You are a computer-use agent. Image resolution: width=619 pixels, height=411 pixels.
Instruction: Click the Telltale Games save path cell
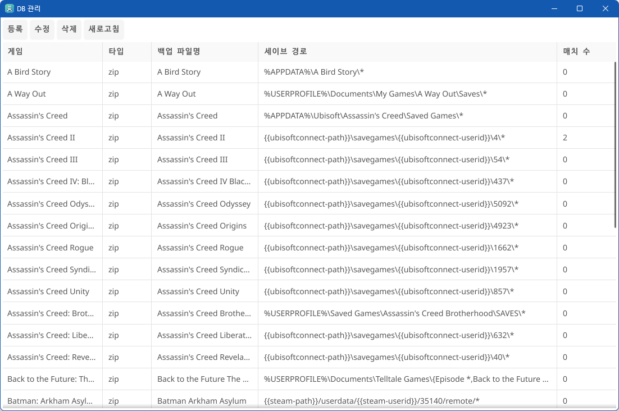pyautogui.click(x=406, y=379)
